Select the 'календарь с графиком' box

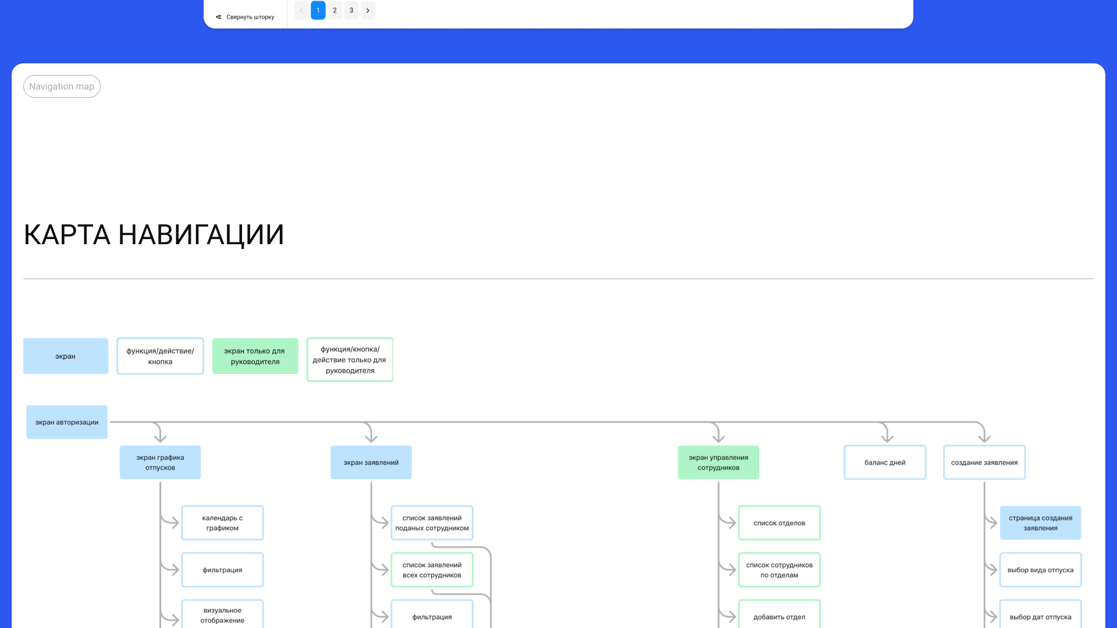[x=222, y=523]
